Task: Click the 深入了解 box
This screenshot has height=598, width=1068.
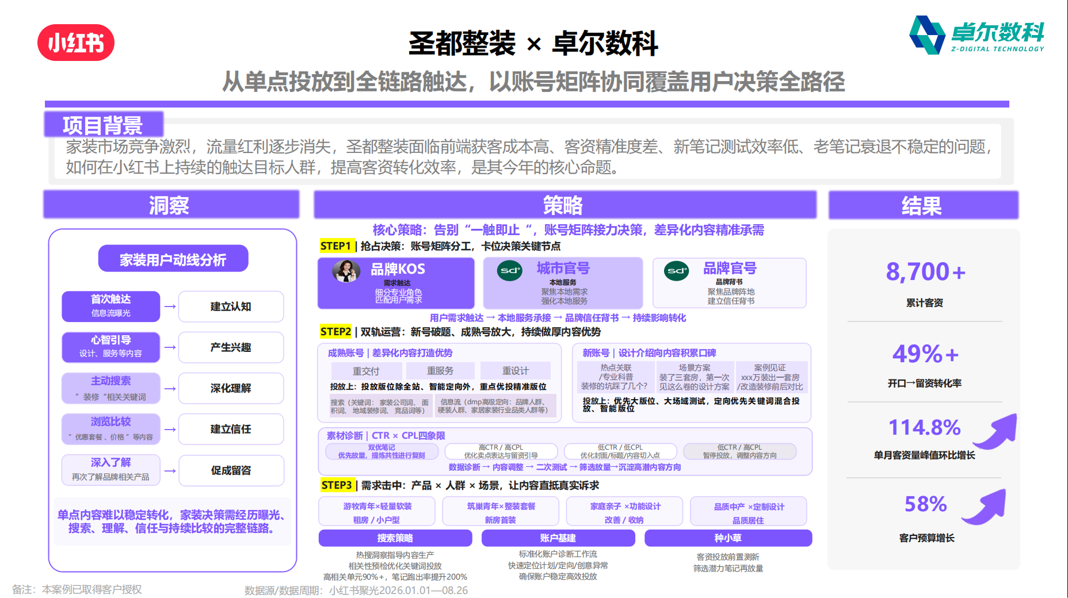Action: pyautogui.click(x=111, y=470)
